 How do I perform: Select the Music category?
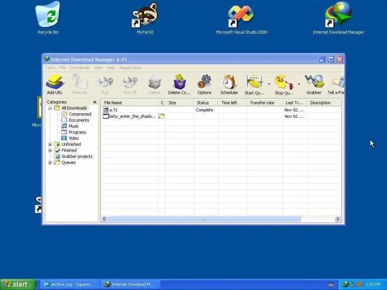(x=74, y=126)
